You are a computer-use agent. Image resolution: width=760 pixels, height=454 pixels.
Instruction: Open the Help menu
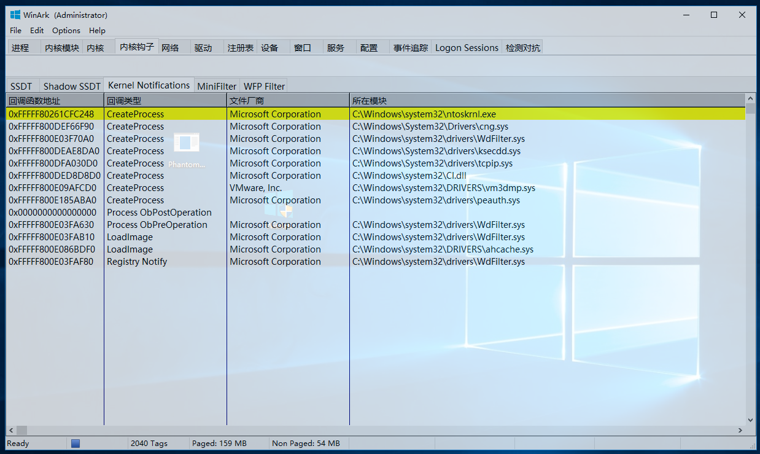(x=97, y=30)
